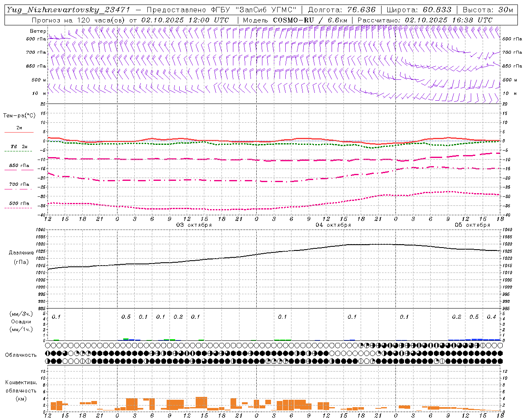The width and height of the screenshot is (524, 419).
Task: Click the 05 октября date label
Action: 472,225
